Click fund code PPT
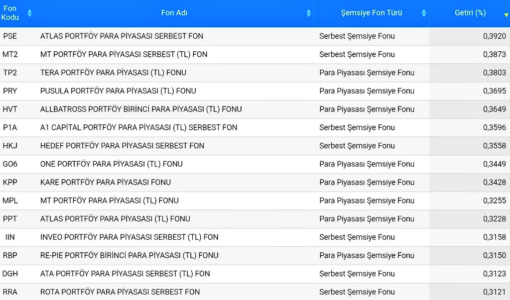This screenshot has height=300, width=510. (x=10, y=219)
